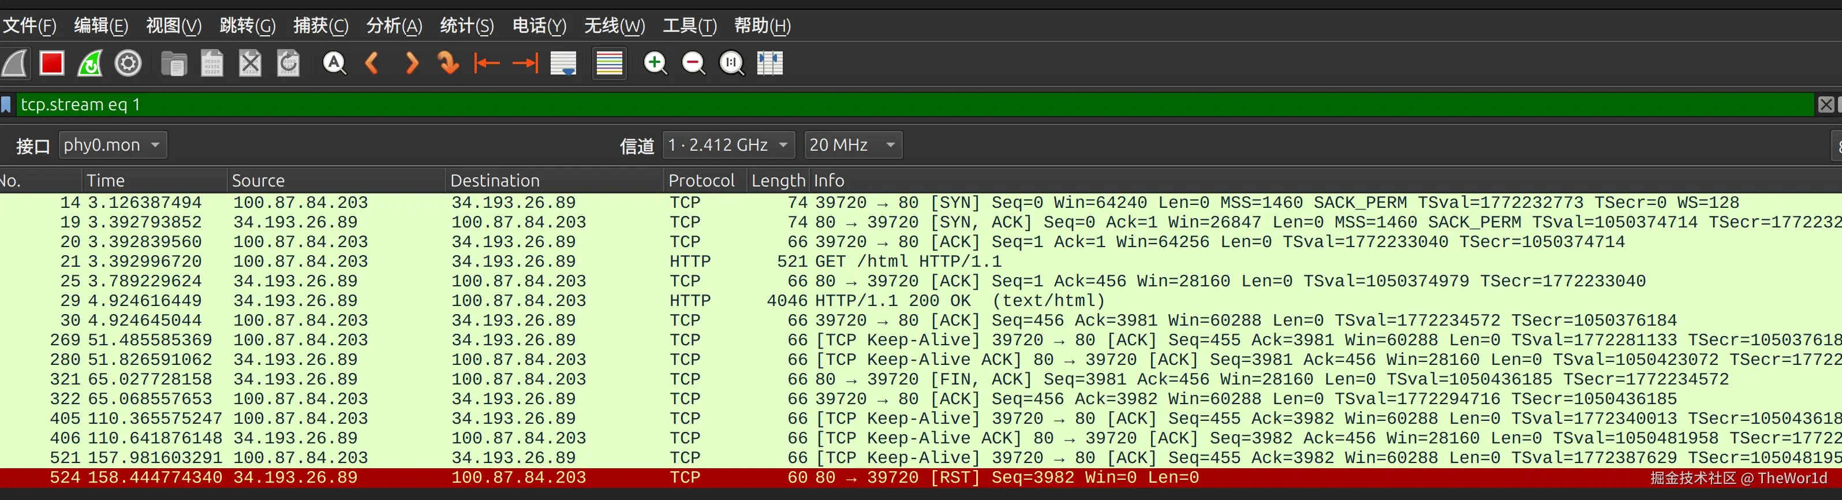Click the find packet magnifier icon
This screenshot has height=500, width=1842.
[x=334, y=64]
